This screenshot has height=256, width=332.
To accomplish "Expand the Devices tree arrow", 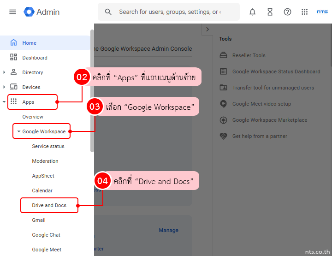I will [4, 87].
